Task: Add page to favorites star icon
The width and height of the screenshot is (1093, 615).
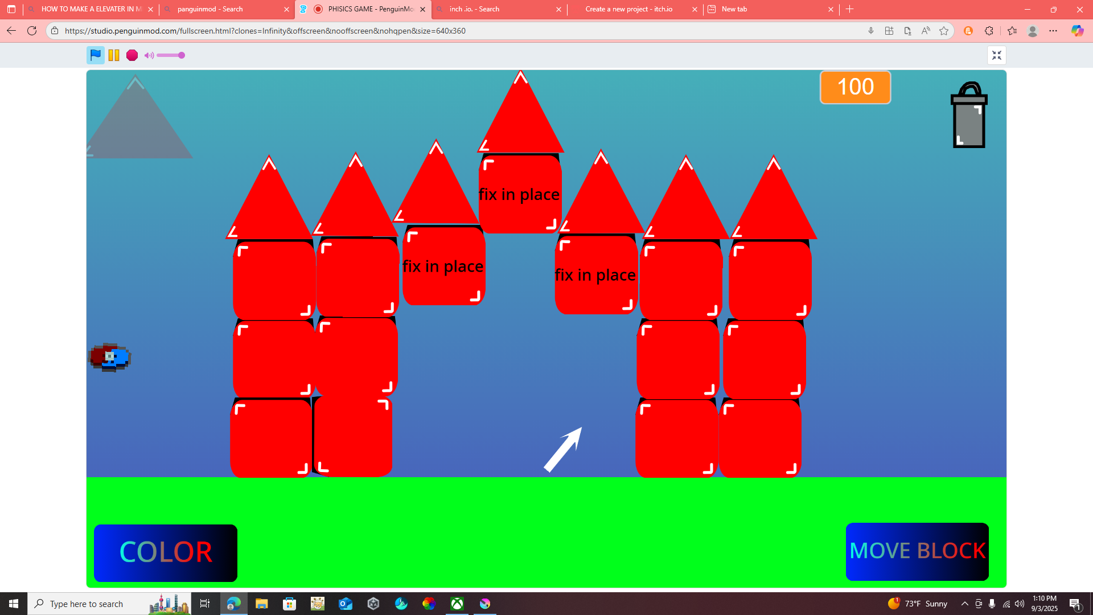Action: 944,31
